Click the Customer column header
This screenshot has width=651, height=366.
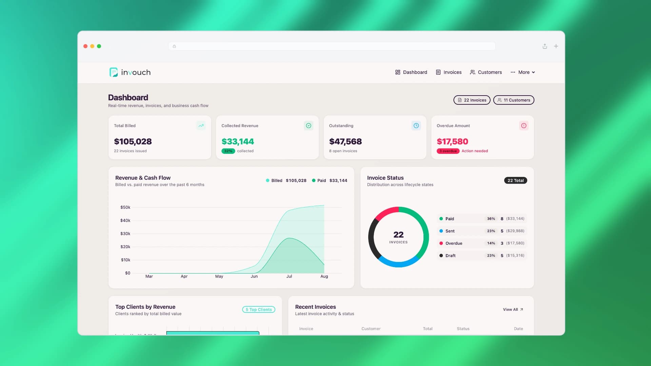coord(371,329)
